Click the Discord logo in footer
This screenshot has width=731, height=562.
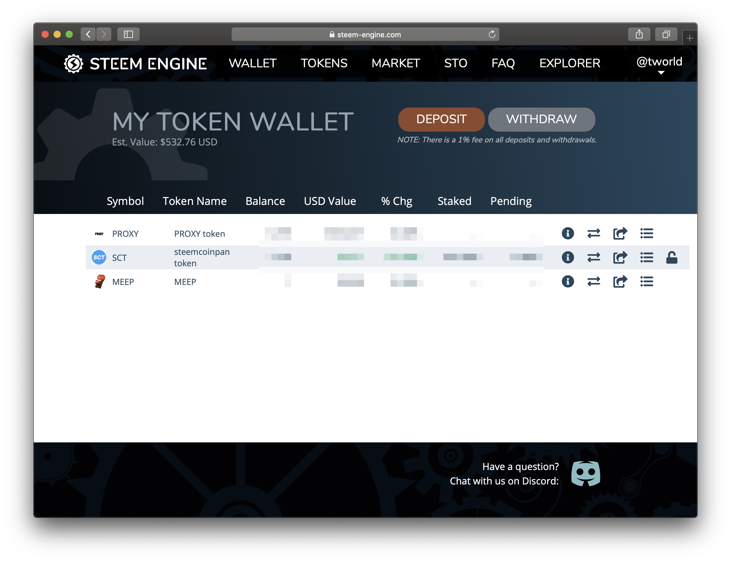click(585, 473)
